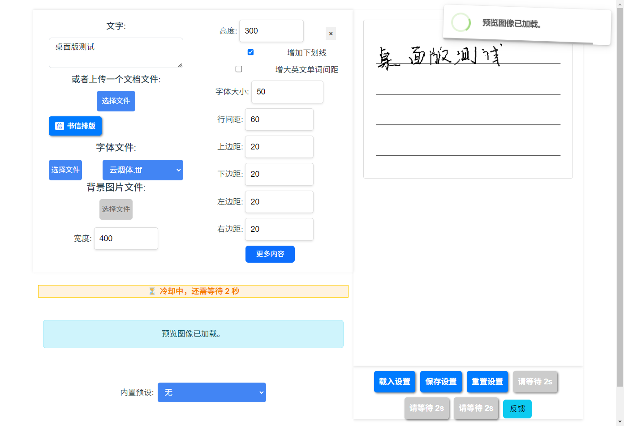Click the 重置设置 button
624x426 pixels.
pos(487,382)
